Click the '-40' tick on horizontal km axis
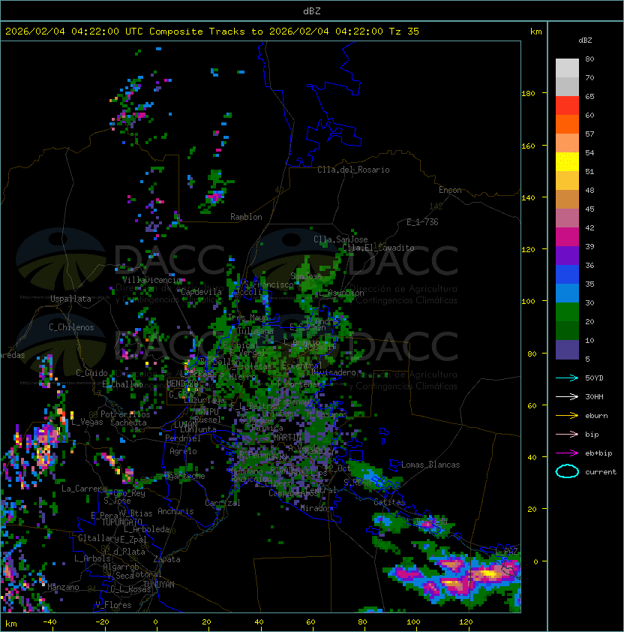Image resolution: width=624 pixels, height=632 pixels. (49, 622)
